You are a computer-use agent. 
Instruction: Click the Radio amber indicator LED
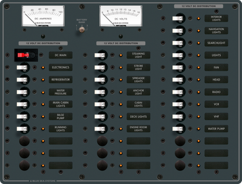(x=199, y=92)
